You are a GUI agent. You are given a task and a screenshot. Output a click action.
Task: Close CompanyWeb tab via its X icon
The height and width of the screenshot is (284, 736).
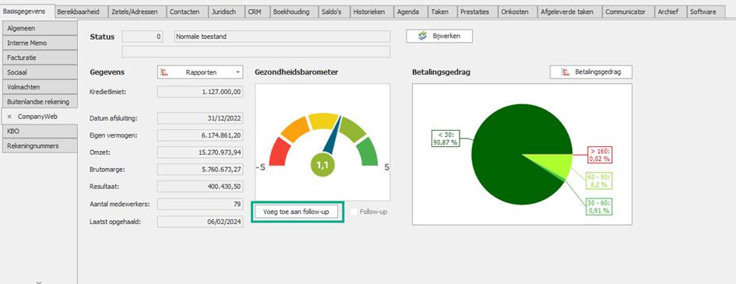click(9, 117)
